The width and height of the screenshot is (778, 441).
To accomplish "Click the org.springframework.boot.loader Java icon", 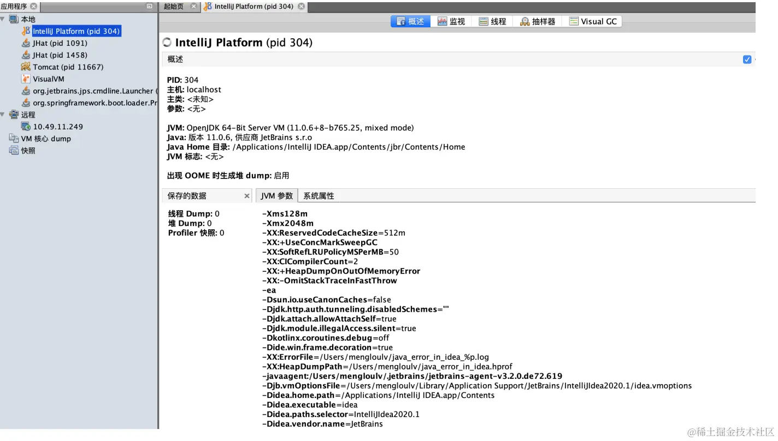I will pyautogui.click(x=26, y=103).
